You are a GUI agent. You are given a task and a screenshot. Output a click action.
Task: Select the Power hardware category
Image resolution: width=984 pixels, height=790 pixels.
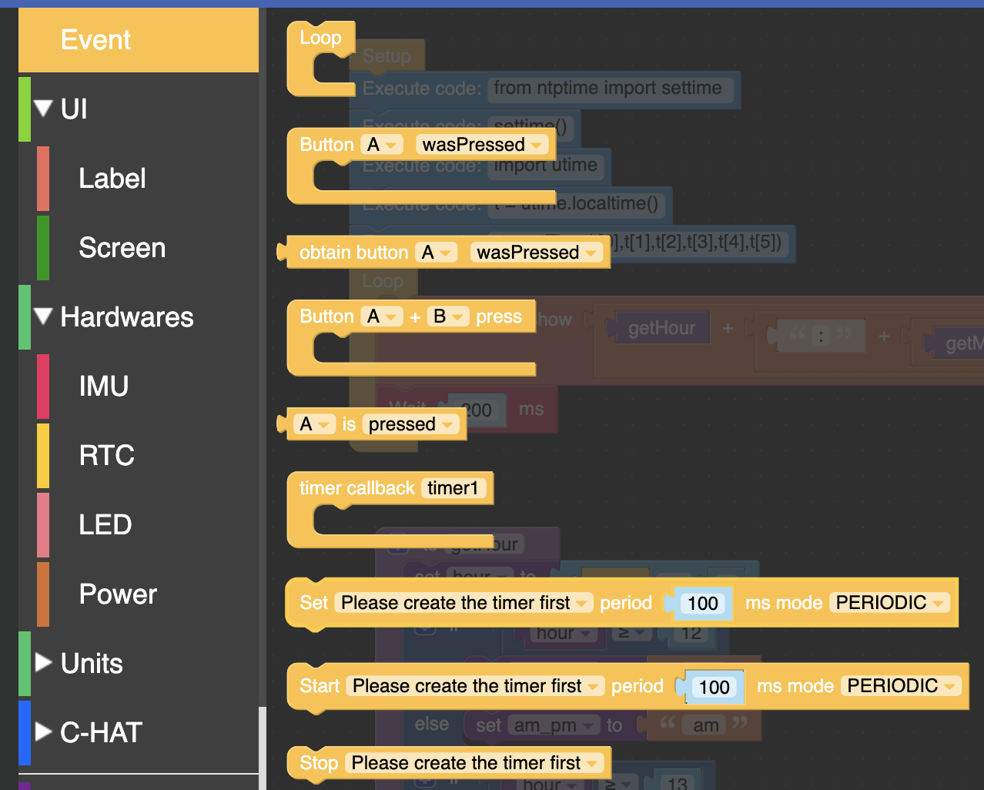point(117,594)
